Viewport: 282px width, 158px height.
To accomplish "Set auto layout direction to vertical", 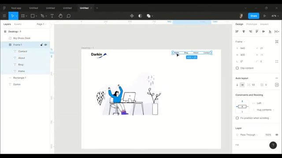I will click(237, 85).
